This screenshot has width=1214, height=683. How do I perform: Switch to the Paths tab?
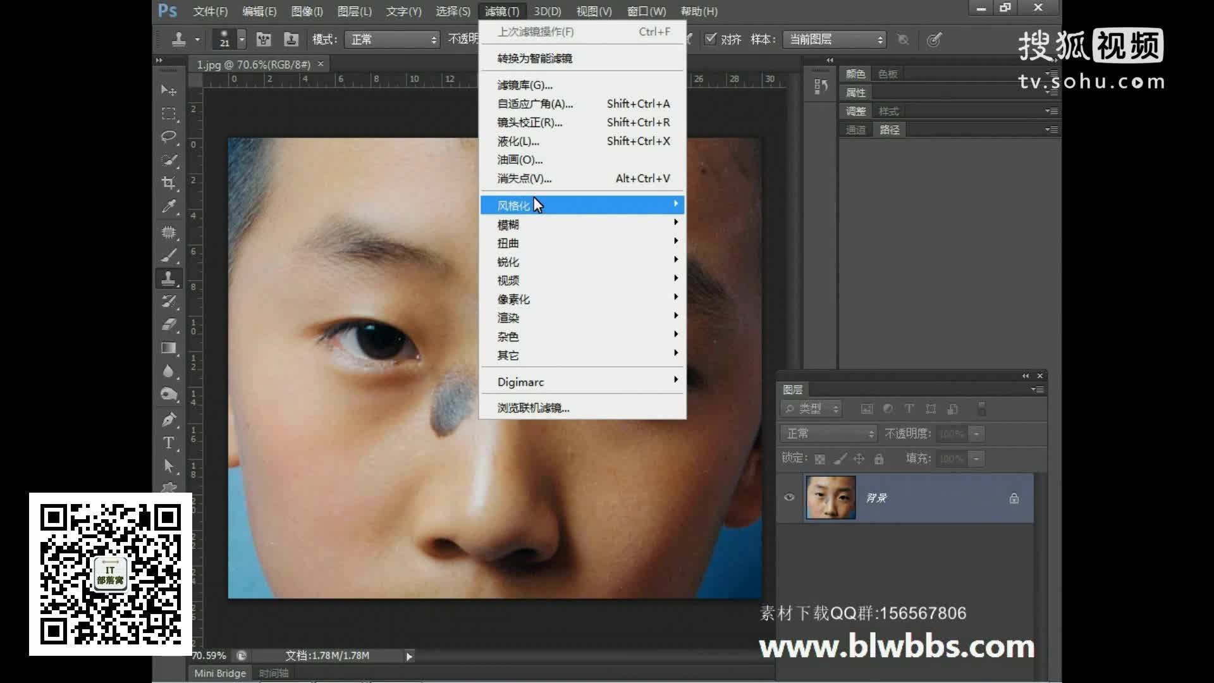tap(889, 130)
